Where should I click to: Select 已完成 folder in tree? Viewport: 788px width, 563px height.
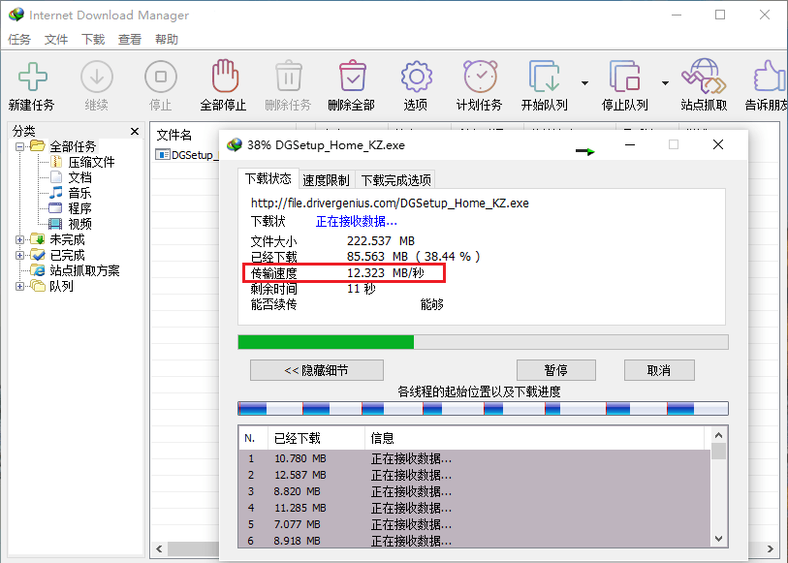pos(67,255)
